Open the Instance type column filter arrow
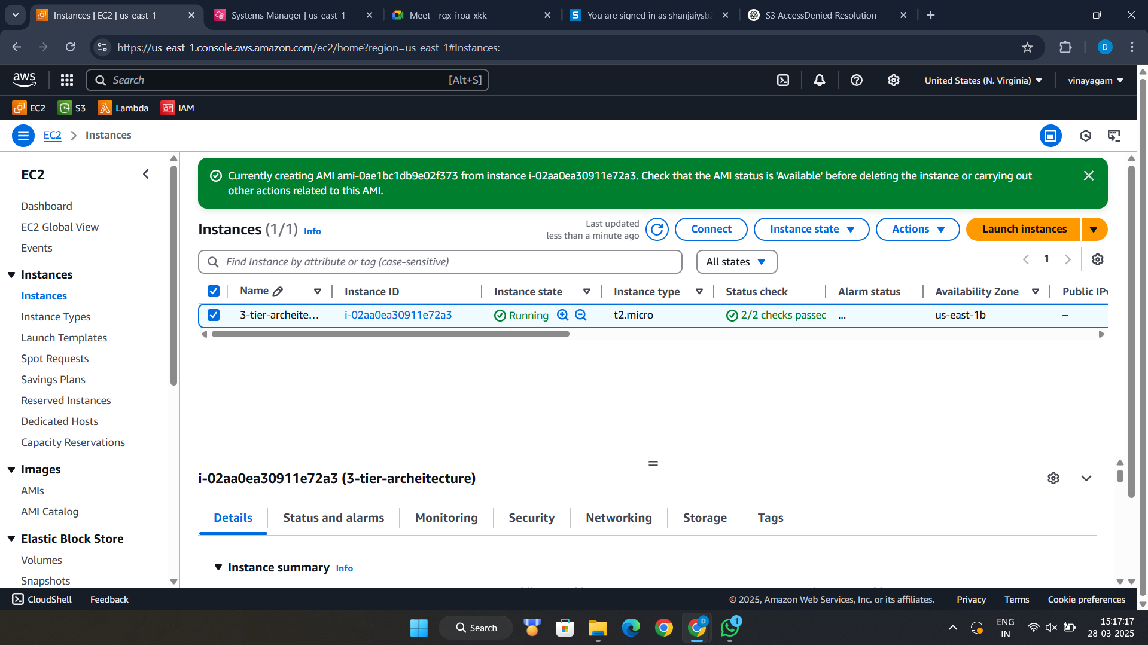 coord(699,292)
